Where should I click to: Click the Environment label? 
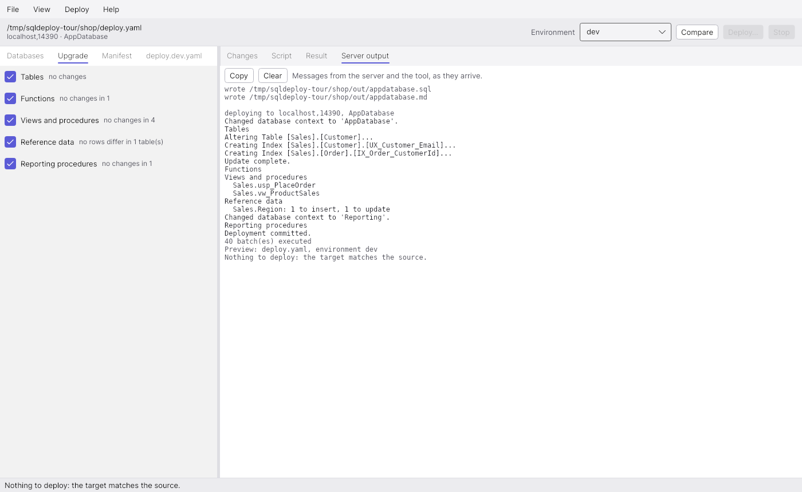click(553, 32)
